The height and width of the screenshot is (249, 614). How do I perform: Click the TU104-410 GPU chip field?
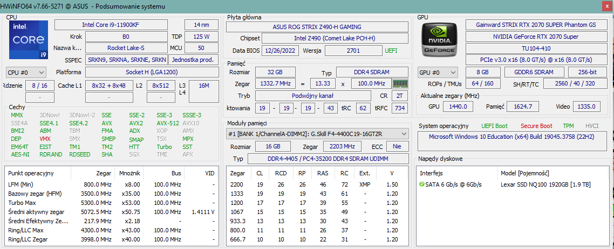coord(536,48)
